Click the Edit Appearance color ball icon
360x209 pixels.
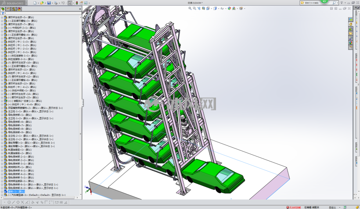click(229, 8)
